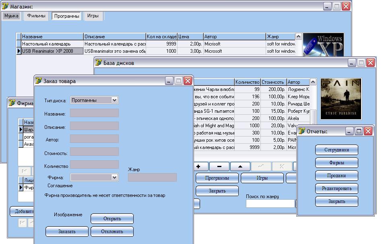Click the PAIN Cynic Paradise album cover
The image size is (382, 244).
341,99
